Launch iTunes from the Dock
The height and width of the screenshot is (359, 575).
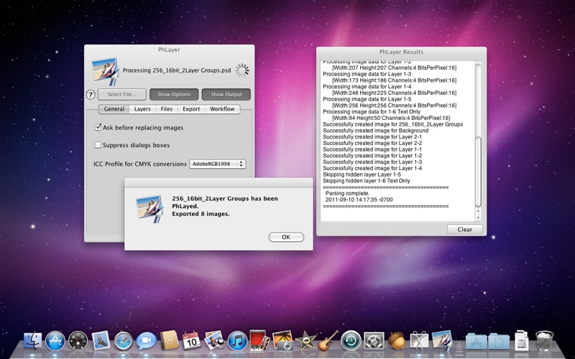(237, 340)
